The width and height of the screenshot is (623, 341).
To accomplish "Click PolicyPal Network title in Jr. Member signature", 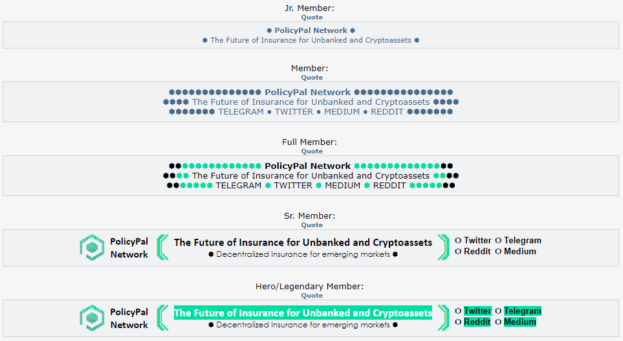I will [311, 30].
